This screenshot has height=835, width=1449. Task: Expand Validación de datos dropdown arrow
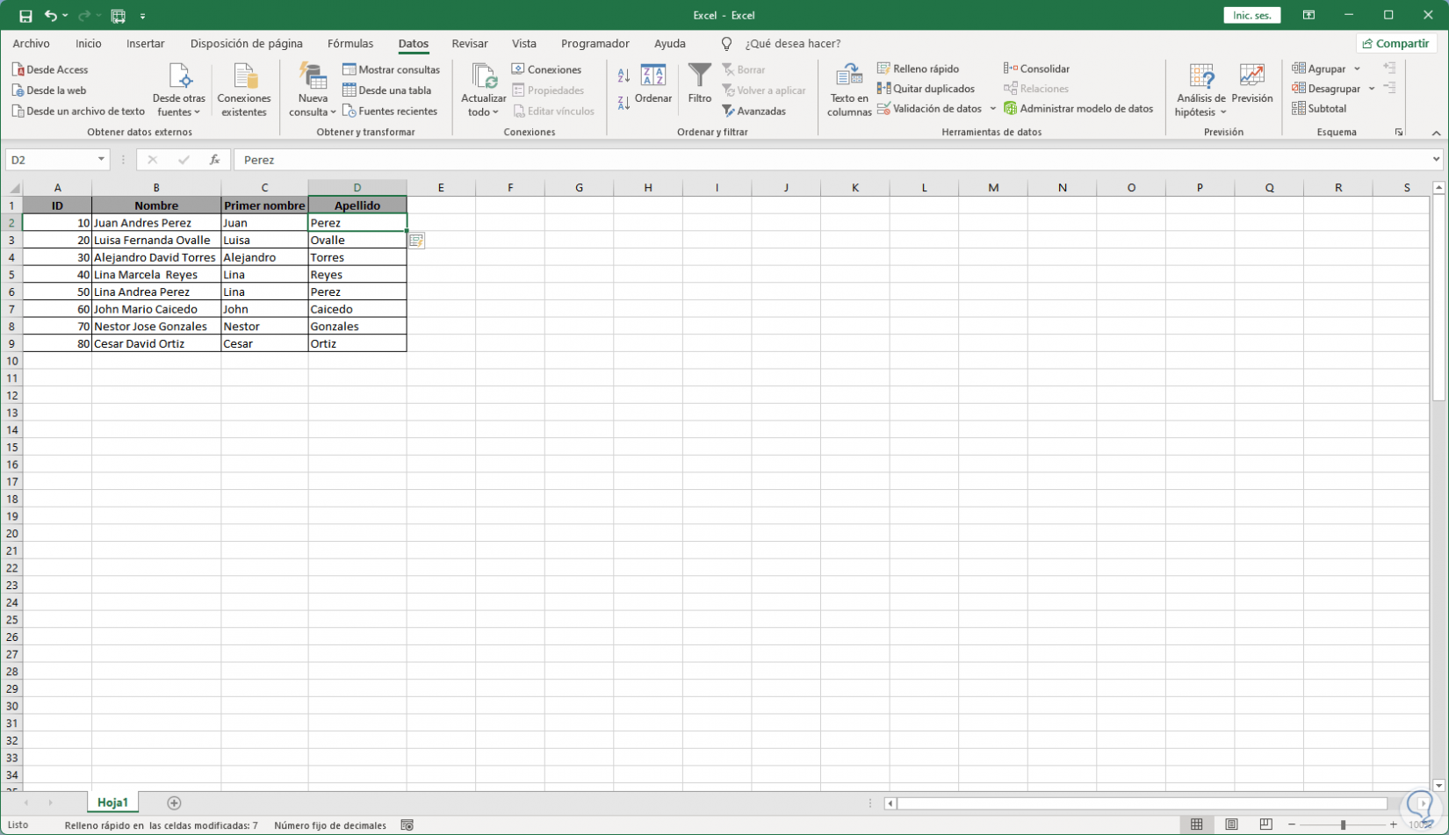993,109
